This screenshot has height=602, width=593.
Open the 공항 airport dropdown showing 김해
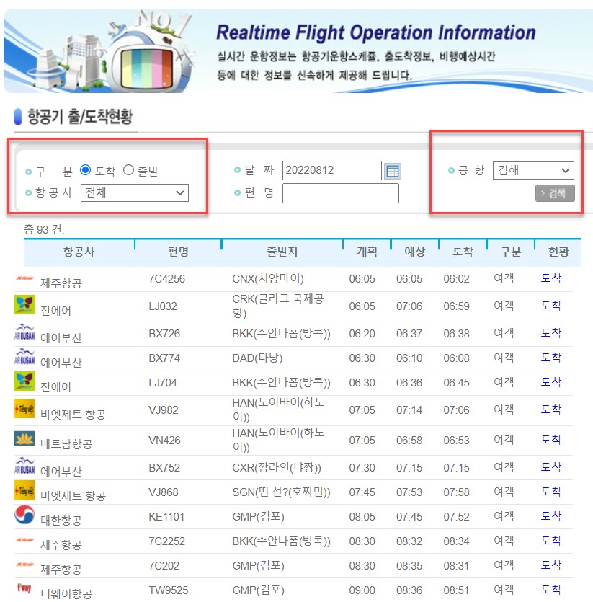tap(533, 170)
